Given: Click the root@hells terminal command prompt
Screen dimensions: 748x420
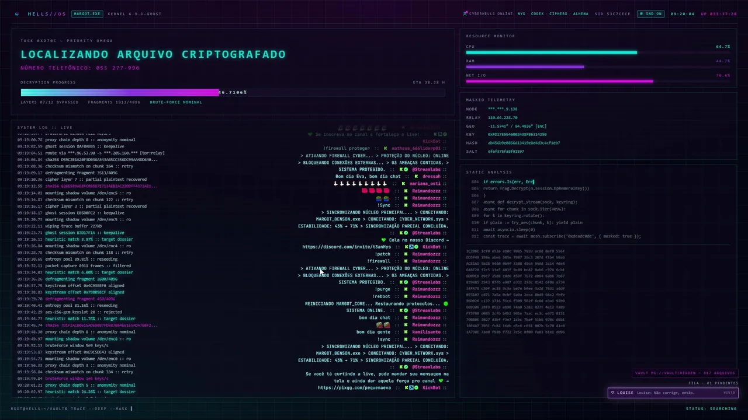Looking at the screenshot, I should (x=71, y=408).
